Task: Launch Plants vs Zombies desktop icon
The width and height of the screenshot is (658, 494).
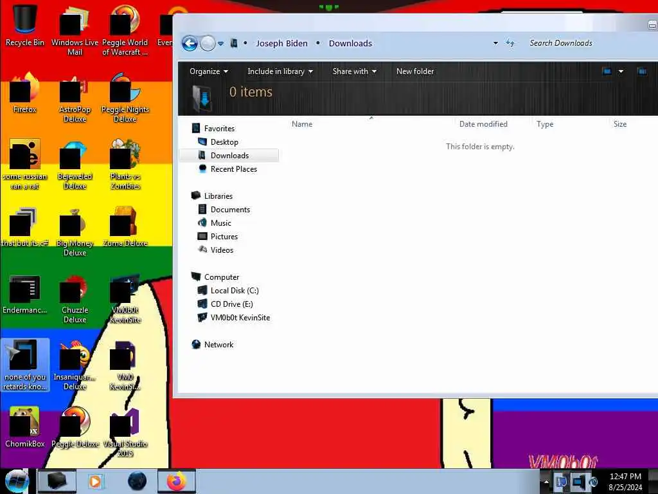Action: pyautogui.click(x=125, y=165)
